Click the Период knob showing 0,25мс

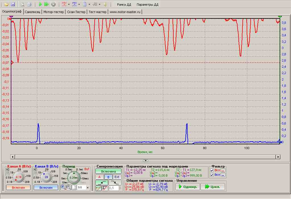[x=74, y=177]
